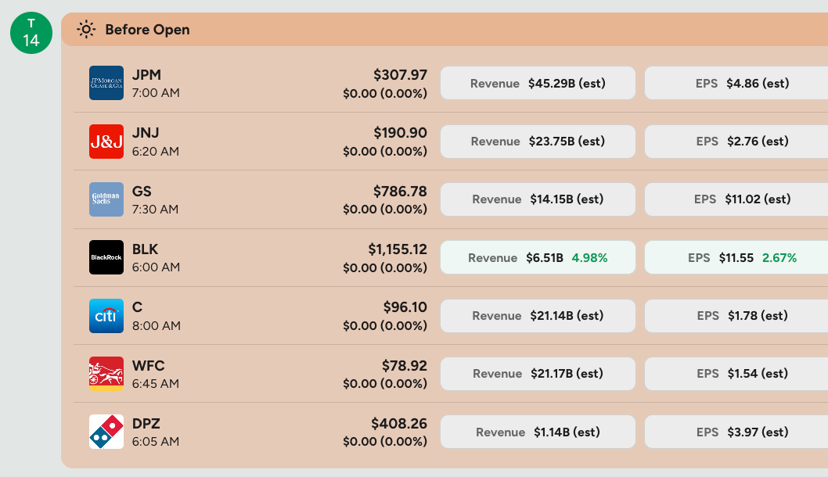This screenshot has height=477, width=828.
Task: Open the Citi logo icon
Action: [106, 316]
